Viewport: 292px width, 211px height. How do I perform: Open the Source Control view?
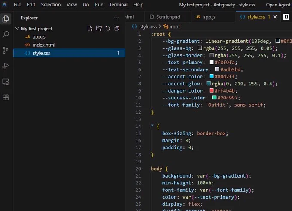pyautogui.click(x=6, y=50)
